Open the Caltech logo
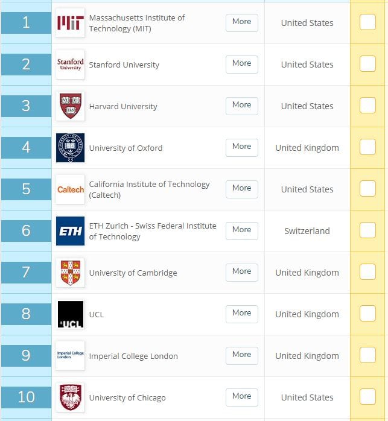The width and height of the screenshot is (388, 421). click(70, 189)
